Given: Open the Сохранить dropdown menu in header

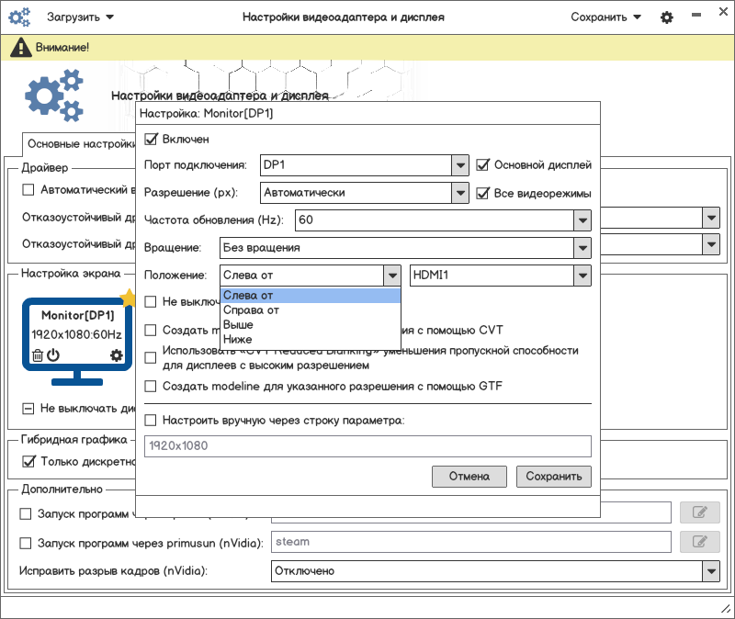Looking at the screenshot, I should point(605,17).
